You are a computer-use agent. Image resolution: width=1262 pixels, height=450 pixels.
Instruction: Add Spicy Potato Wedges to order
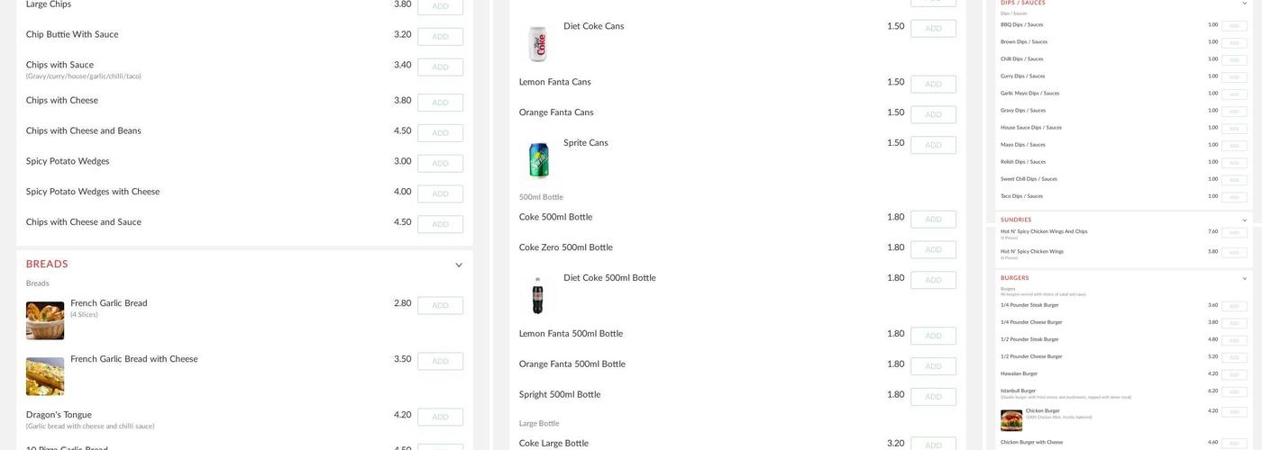click(x=440, y=164)
